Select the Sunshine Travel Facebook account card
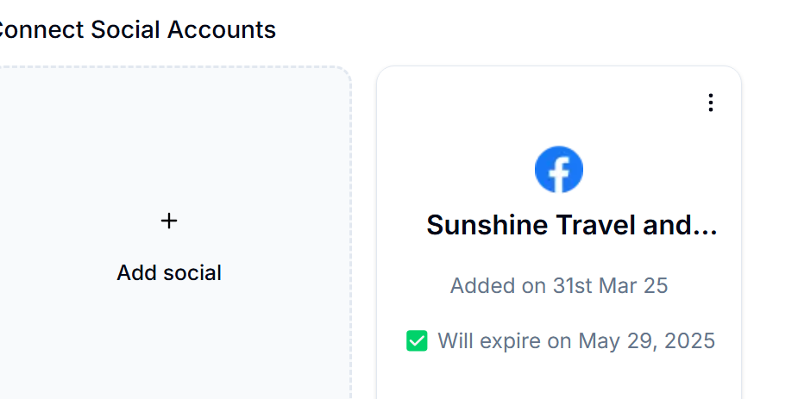The height and width of the screenshot is (399, 798). tap(559, 233)
